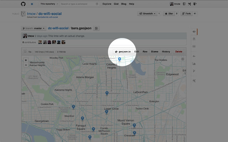Expand the branch: master selector
228x142 pixels.
pyautogui.click(x=33, y=28)
